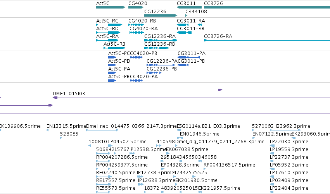Open the CR44108 gene label
Image resolution: width=330 pixels, height=194 pixels.
point(196,12)
